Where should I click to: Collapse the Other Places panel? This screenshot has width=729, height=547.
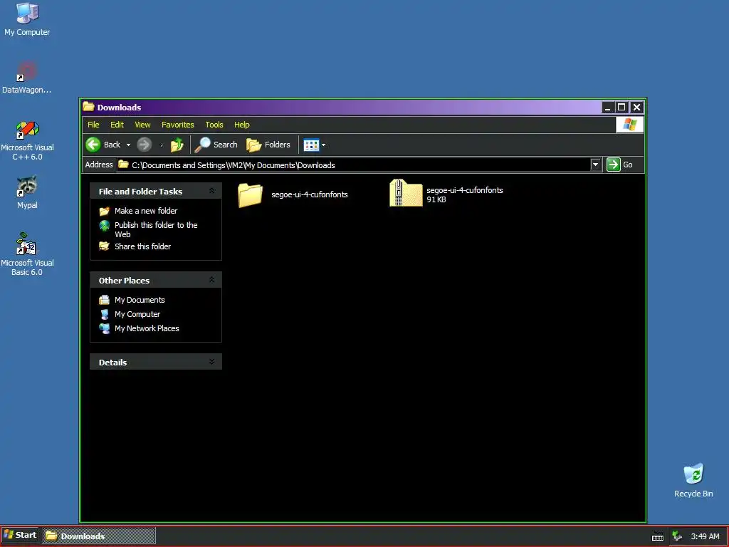(212, 280)
